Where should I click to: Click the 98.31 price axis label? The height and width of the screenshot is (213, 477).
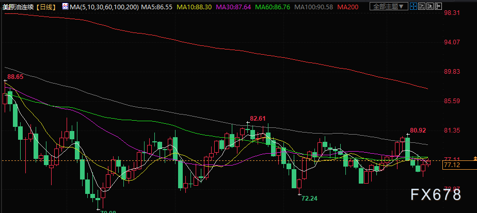pos(451,13)
